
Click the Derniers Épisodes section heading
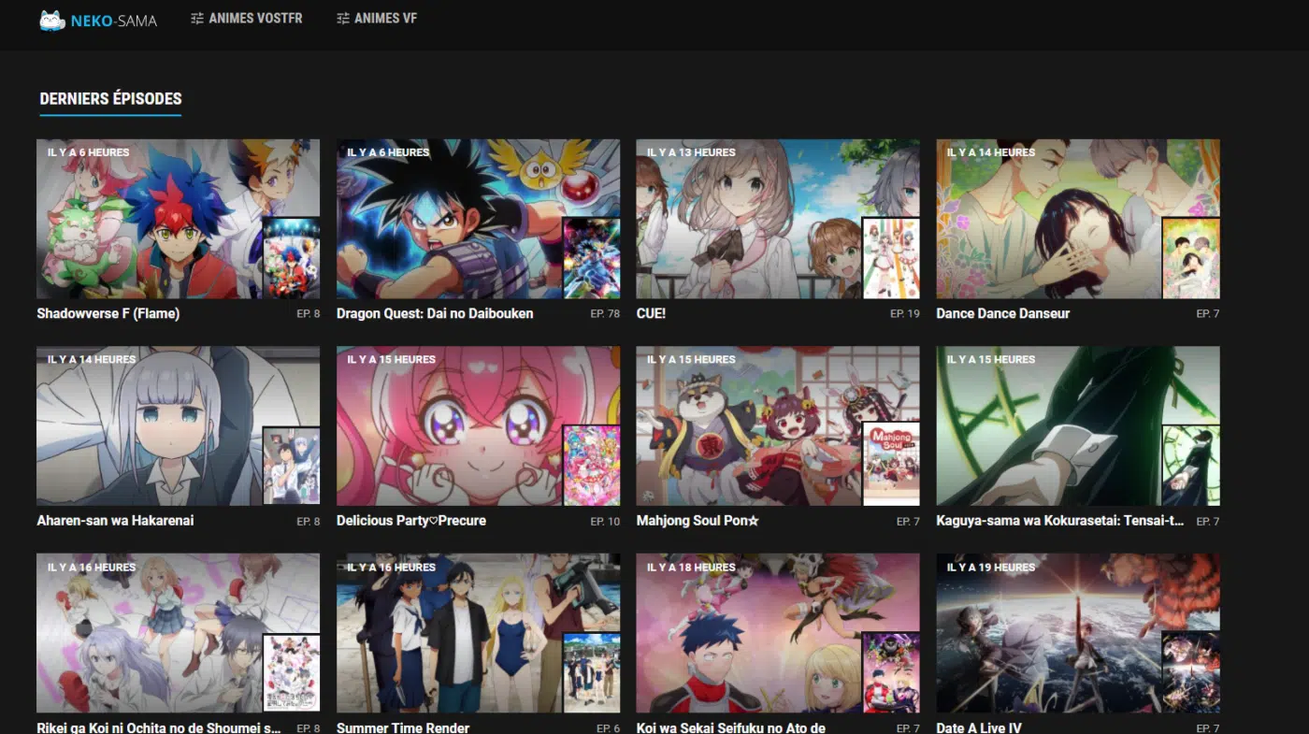110,98
